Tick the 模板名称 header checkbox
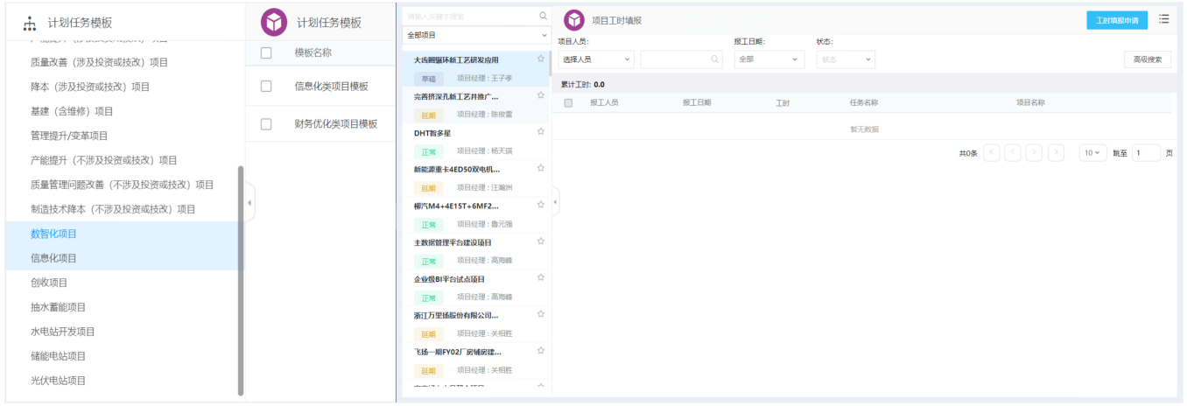 (266, 52)
